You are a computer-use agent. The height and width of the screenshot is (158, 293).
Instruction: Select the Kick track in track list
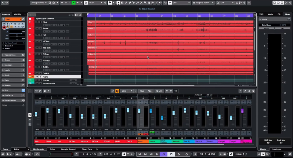pyautogui.click(x=45, y=22)
